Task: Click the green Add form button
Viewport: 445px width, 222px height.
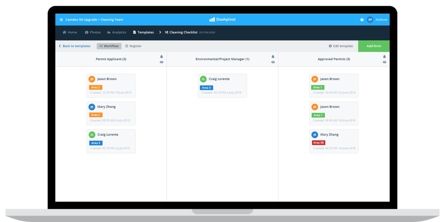Action: (x=374, y=46)
